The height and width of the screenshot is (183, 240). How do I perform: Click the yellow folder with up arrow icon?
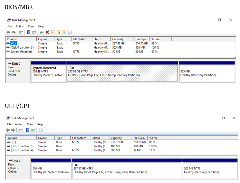pyautogui.click(x=59, y=32)
